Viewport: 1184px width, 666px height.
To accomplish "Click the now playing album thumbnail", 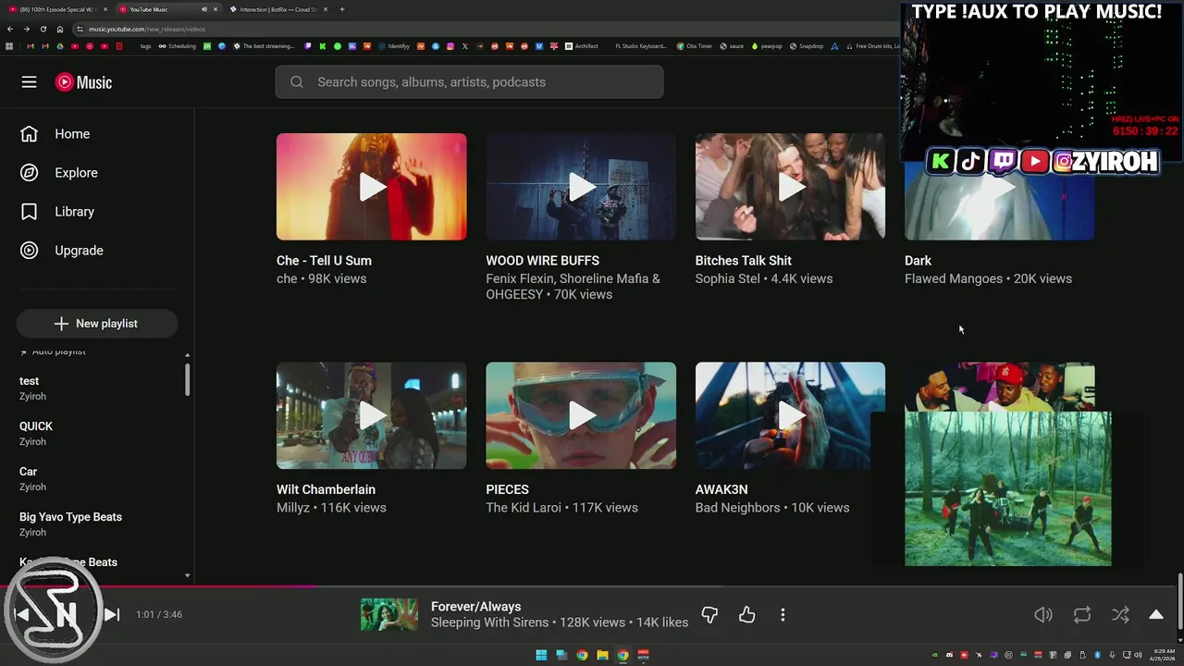I will pos(388,614).
